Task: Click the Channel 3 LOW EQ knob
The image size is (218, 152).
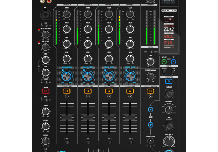Action: [x=109, y=59]
